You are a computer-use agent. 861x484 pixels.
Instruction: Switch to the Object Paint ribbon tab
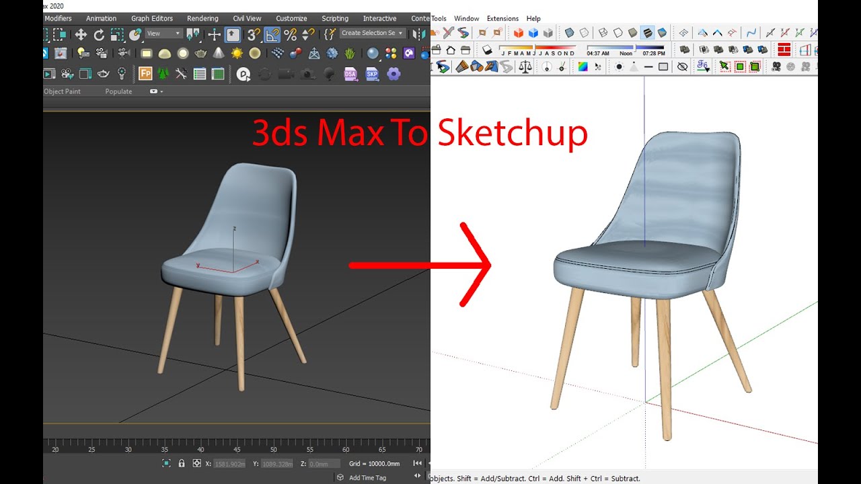pyautogui.click(x=62, y=91)
